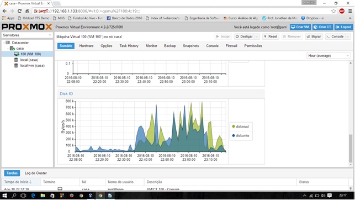Bookmark this page with star icon

333,11
